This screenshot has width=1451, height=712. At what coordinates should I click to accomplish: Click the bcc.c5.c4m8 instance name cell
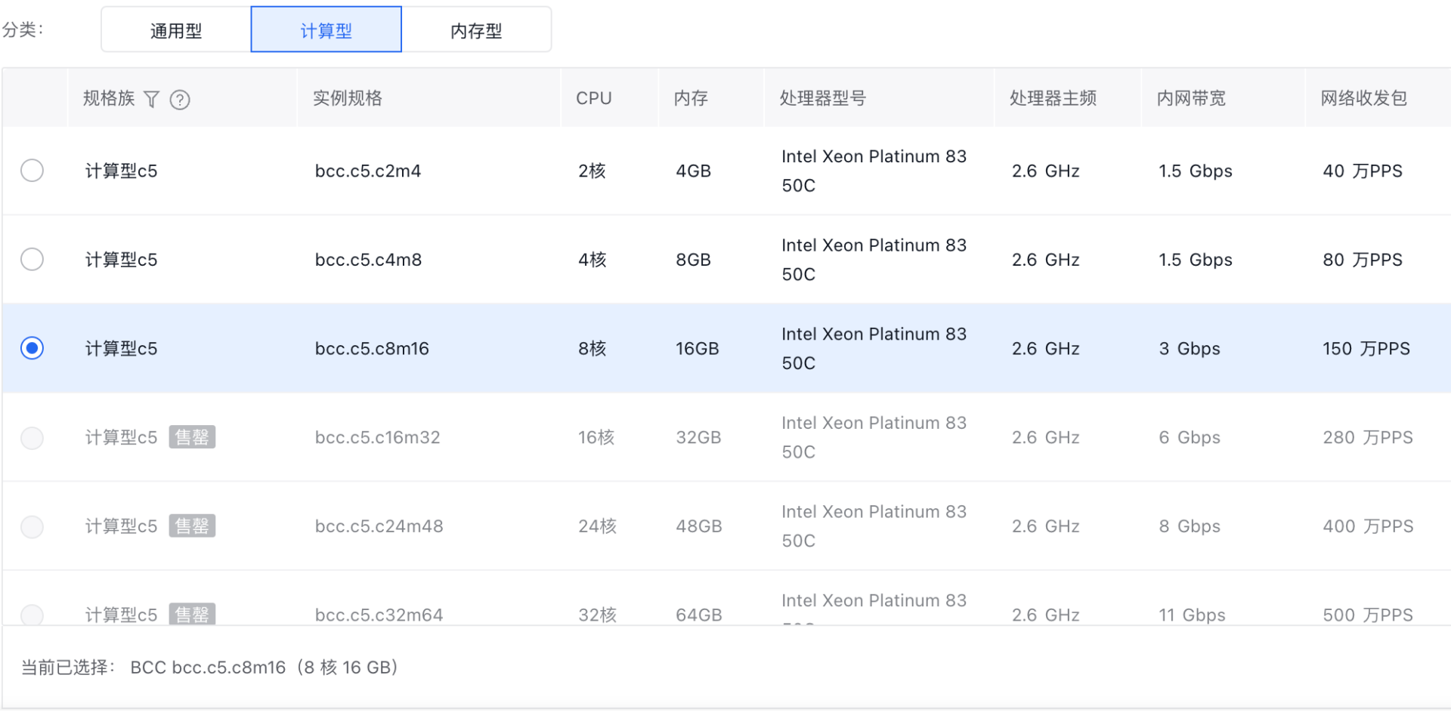[368, 260]
